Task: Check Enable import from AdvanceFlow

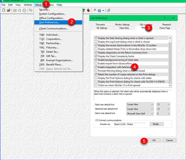Action: pyautogui.click(x=96, y=63)
